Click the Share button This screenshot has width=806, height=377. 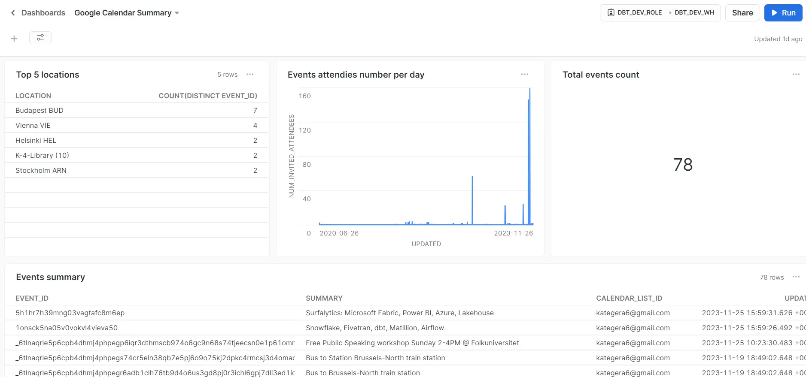tap(742, 13)
